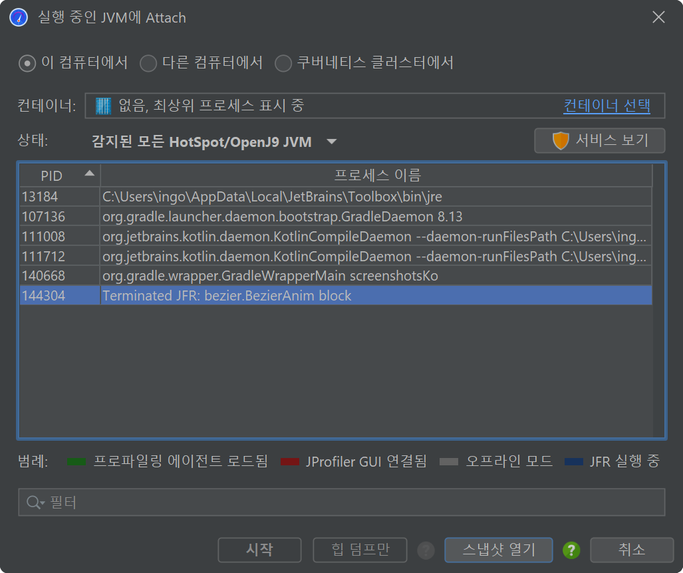Click the '서비스 보기' button
This screenshot has width=683, height=573.
click(599, 140)
